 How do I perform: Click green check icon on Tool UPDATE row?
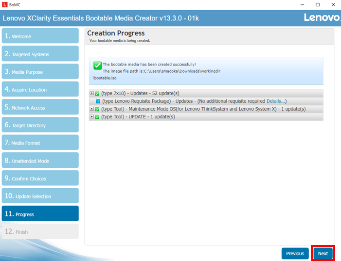click(97, 117)
